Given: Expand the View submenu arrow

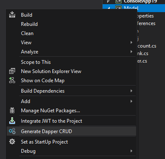Looking at the screenshot, I should point(131,43).
